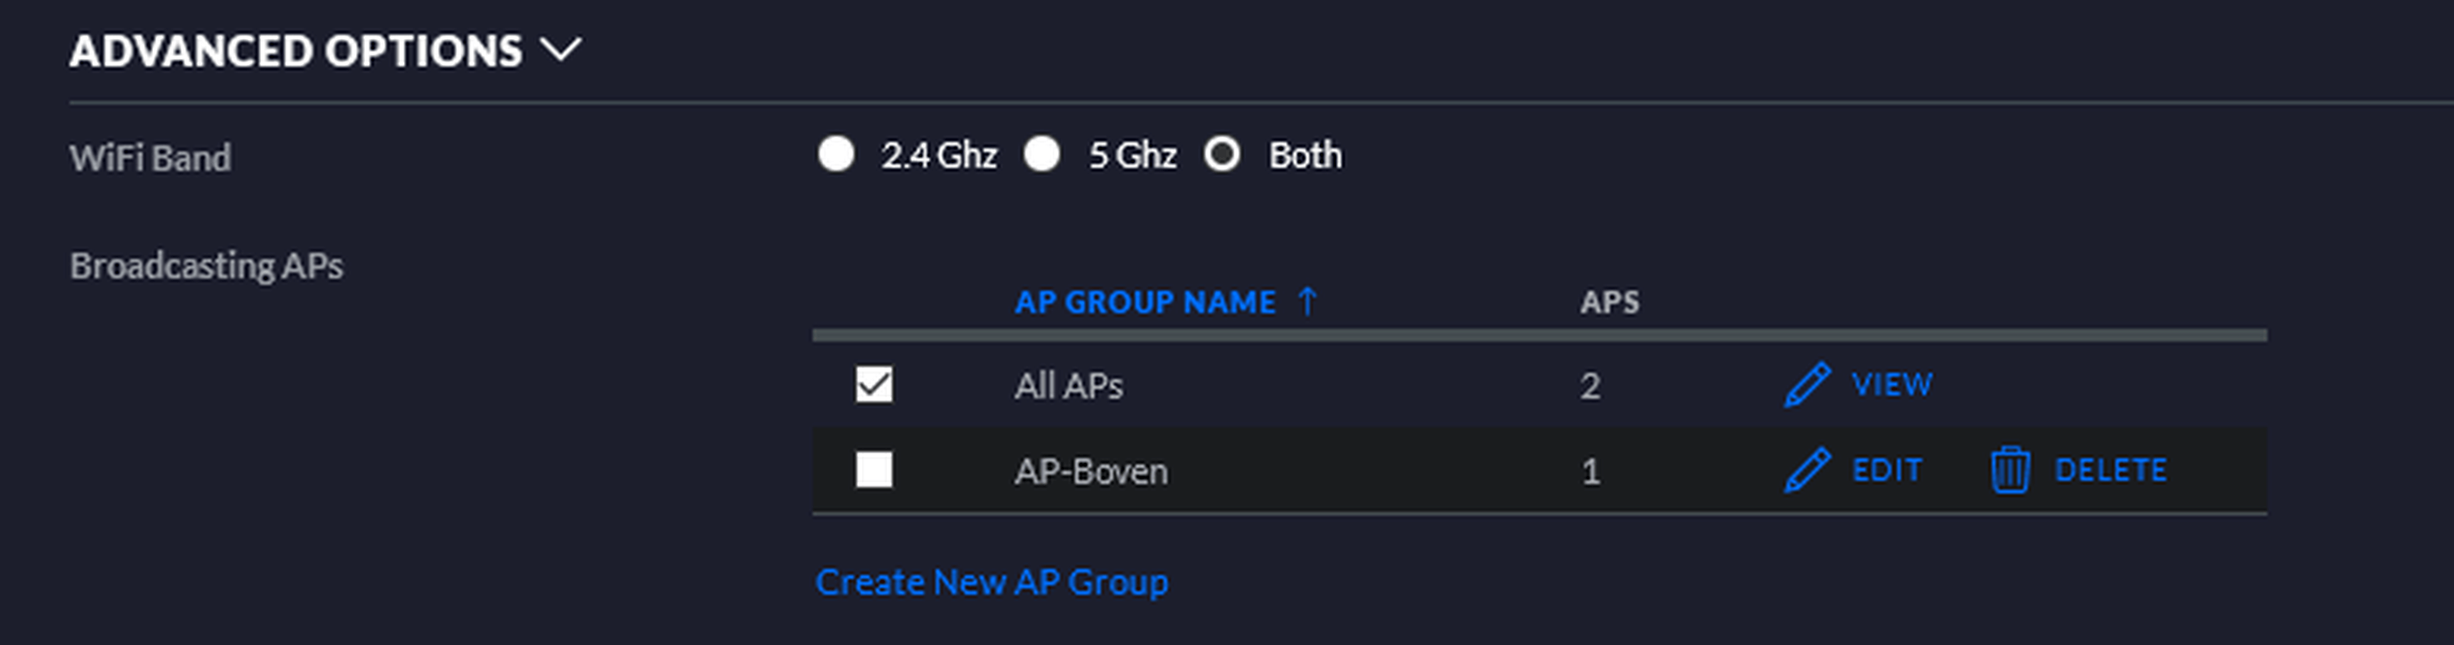Click the APS column header
2454x645 pixels.
pos(1609,302)
